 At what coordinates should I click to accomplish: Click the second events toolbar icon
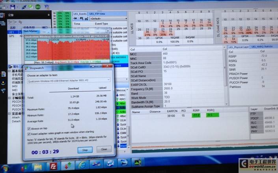coord(81,18)
